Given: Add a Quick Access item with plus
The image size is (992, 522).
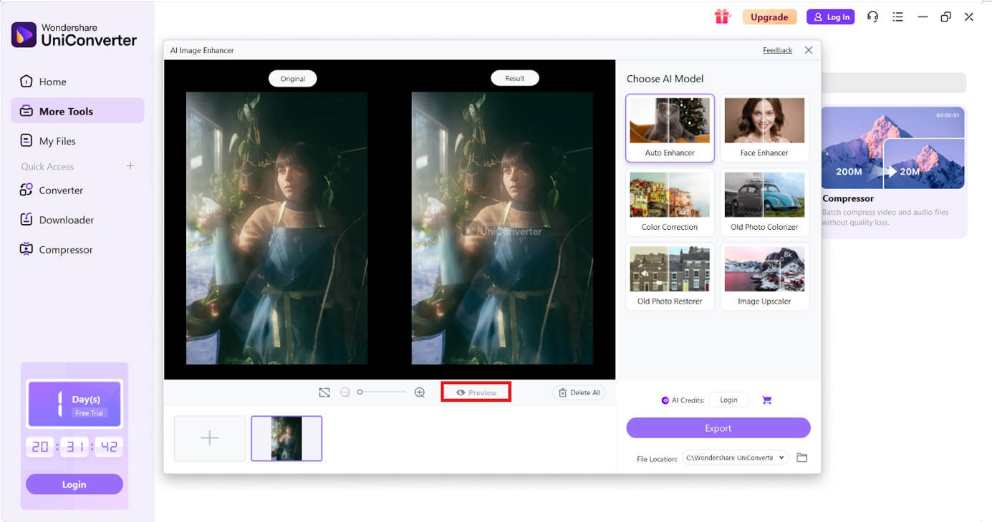Looking at the screenshot, I should tap(130, 166).
